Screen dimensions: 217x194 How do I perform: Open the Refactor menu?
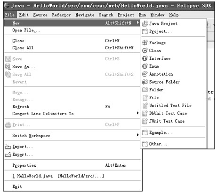pos(61,15)
